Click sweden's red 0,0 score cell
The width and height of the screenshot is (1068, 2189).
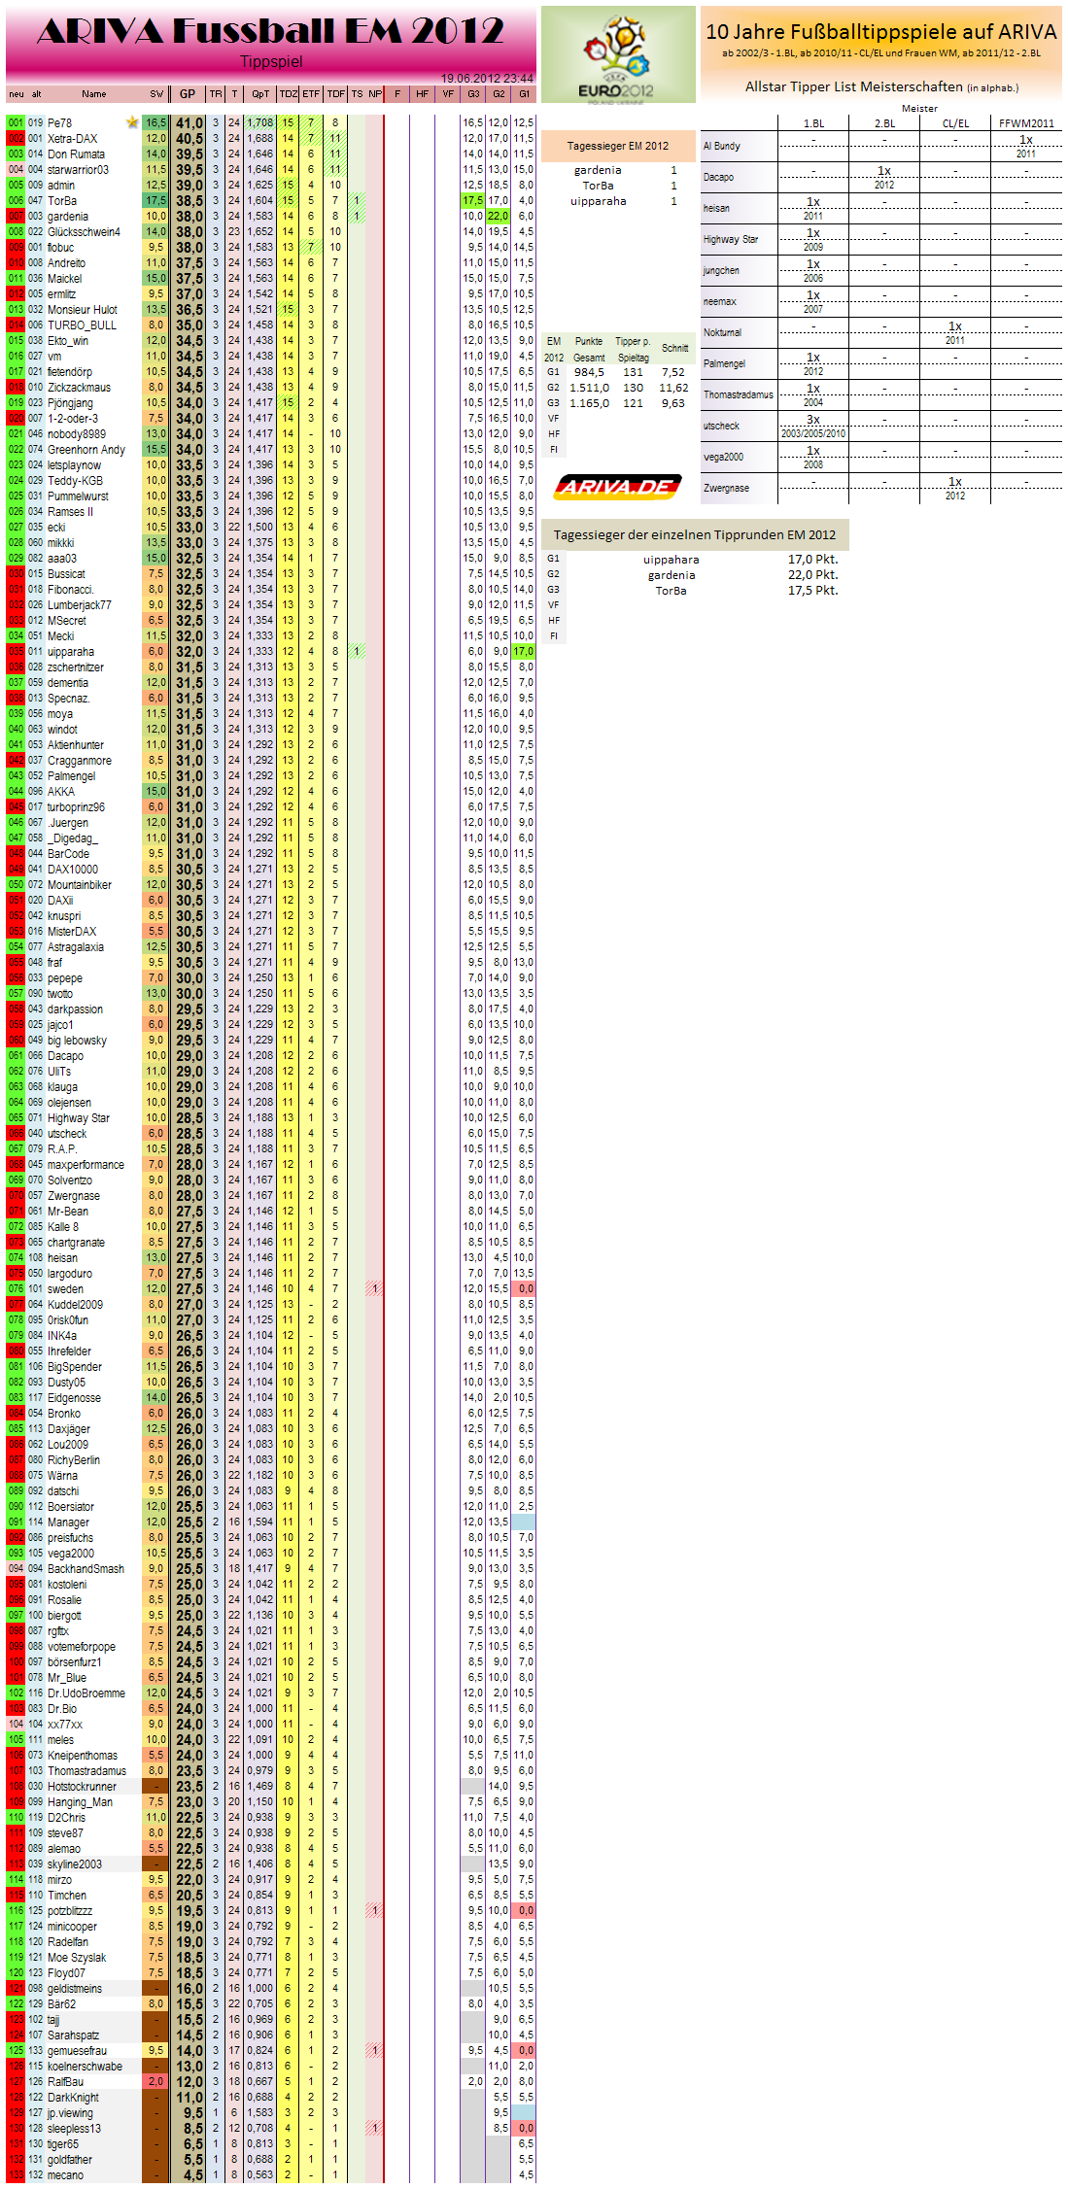(x=525, y=1289)
